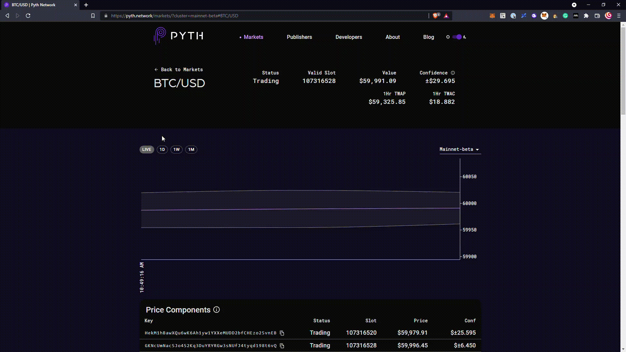Viewport: 626px width, 352px height.
Task: Click the 10:49:16 AM time axis label
Action: (x=142, y=277)
